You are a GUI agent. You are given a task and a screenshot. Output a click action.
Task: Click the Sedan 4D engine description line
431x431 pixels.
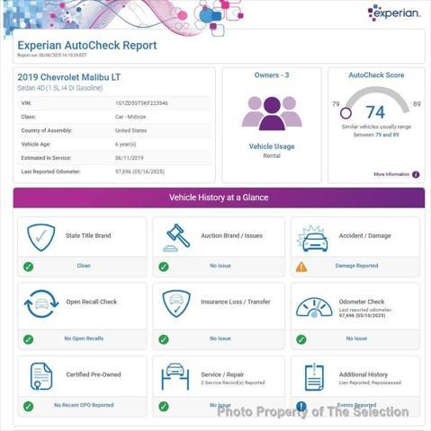pos(60,88)
